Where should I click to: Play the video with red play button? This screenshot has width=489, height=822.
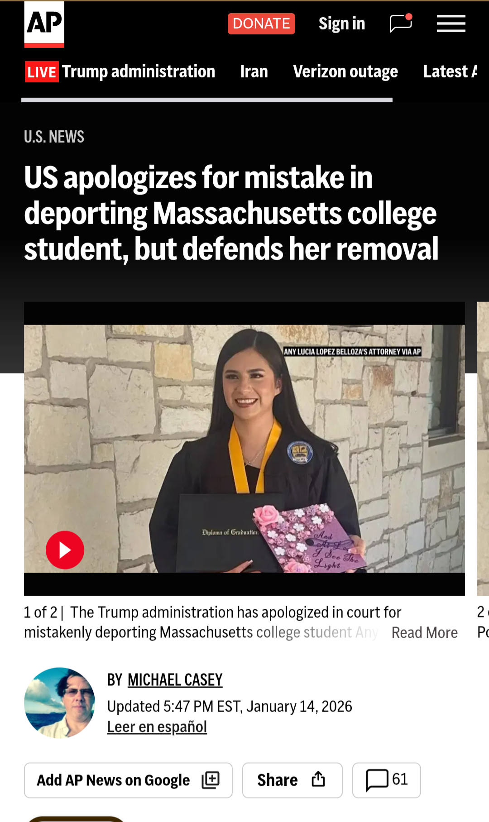click(x=65, y=550)
